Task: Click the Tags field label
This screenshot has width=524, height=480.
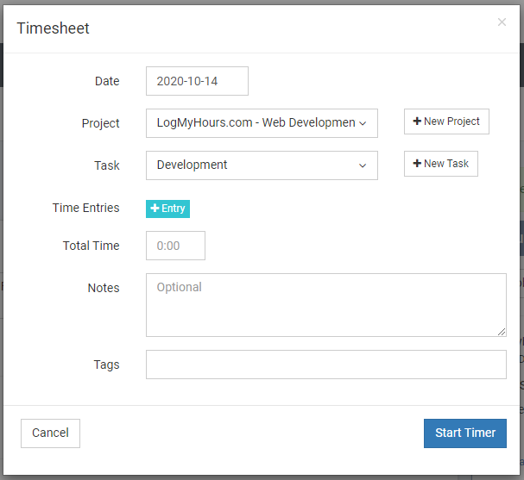Action: click(106, 365)
